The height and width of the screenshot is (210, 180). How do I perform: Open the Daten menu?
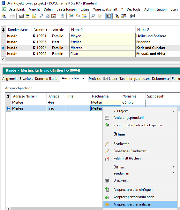tap(48, 9)
